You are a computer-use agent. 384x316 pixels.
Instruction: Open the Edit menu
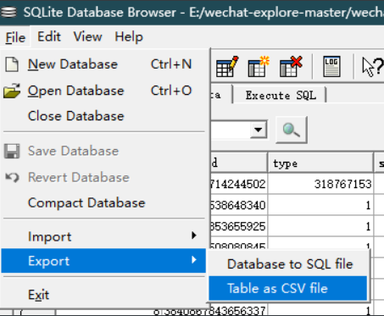click(49, 36)
